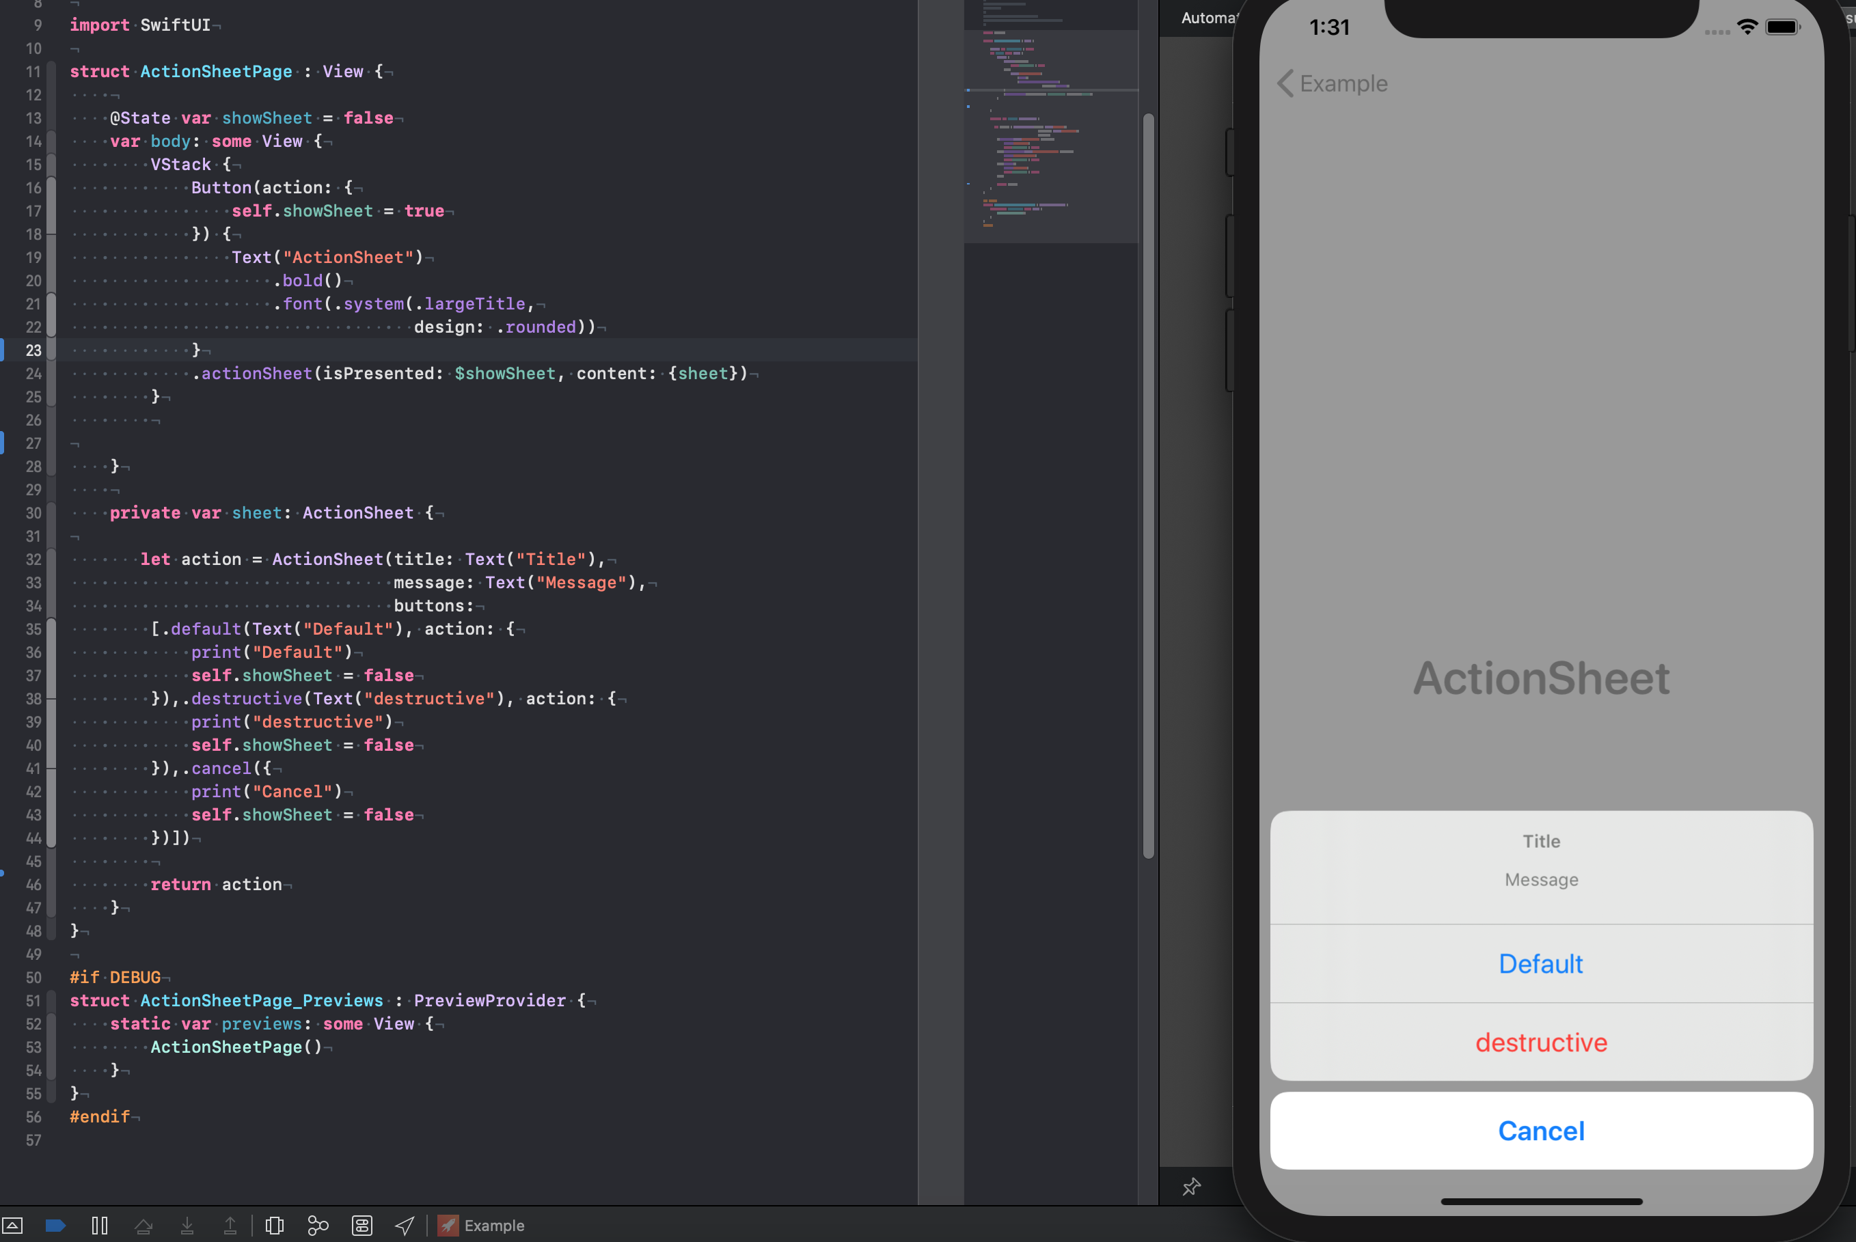Tap Cancel in the action sheet preview
This screenshot has height=1242, width=1856.
click(1540, 1131)
